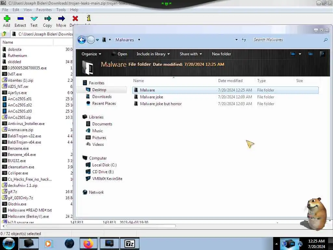Click the Info icon in 7-Zip toolbar
333x250 pixels.
(x=89, y=18)
